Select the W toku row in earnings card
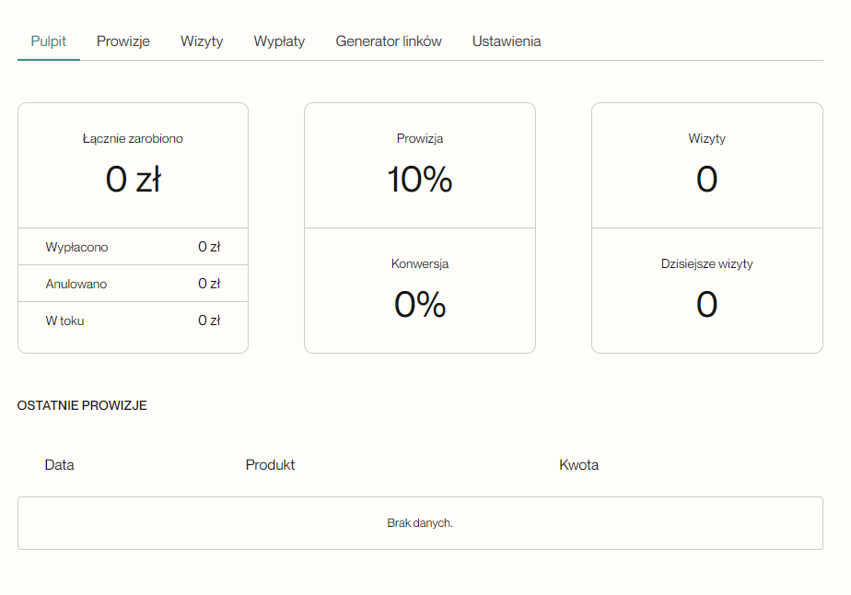This screenshot has height=595, width=851. (133, 321)
